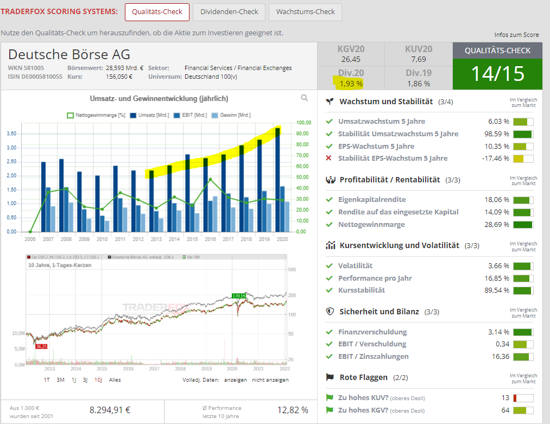Click the chart magnifier zoom icon
The height and width of the screenshot is (424, 550).
(x=305, y=98)
